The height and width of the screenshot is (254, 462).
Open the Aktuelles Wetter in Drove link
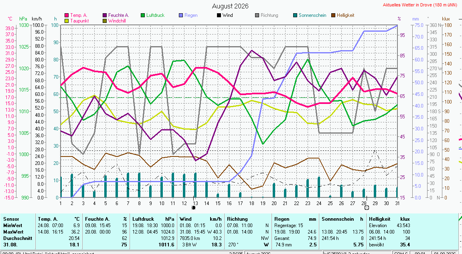(x=420, y=5)
